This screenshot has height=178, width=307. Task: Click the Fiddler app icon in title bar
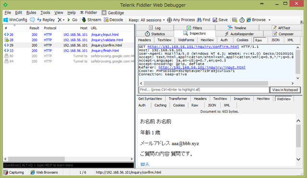click(x=5, y=4)
